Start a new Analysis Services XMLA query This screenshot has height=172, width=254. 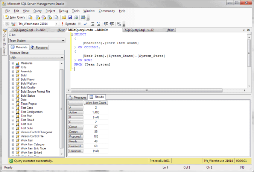tap(50, 17)
